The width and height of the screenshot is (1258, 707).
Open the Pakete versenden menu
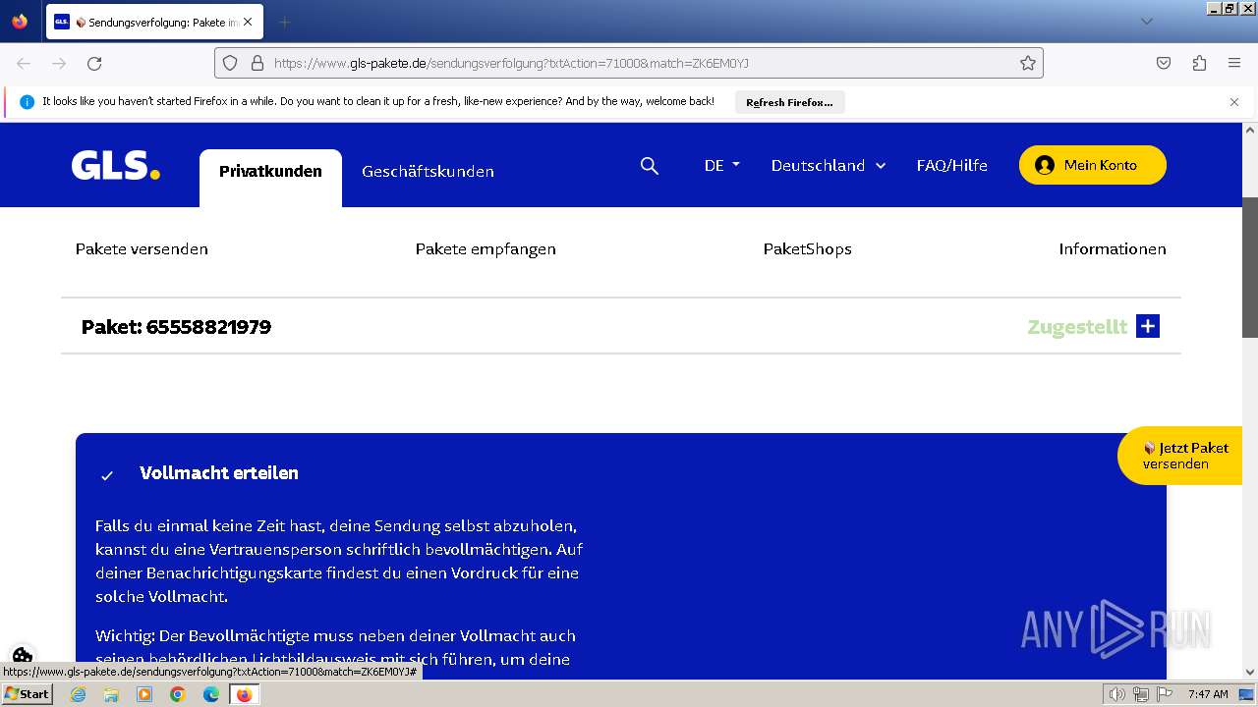142,248
